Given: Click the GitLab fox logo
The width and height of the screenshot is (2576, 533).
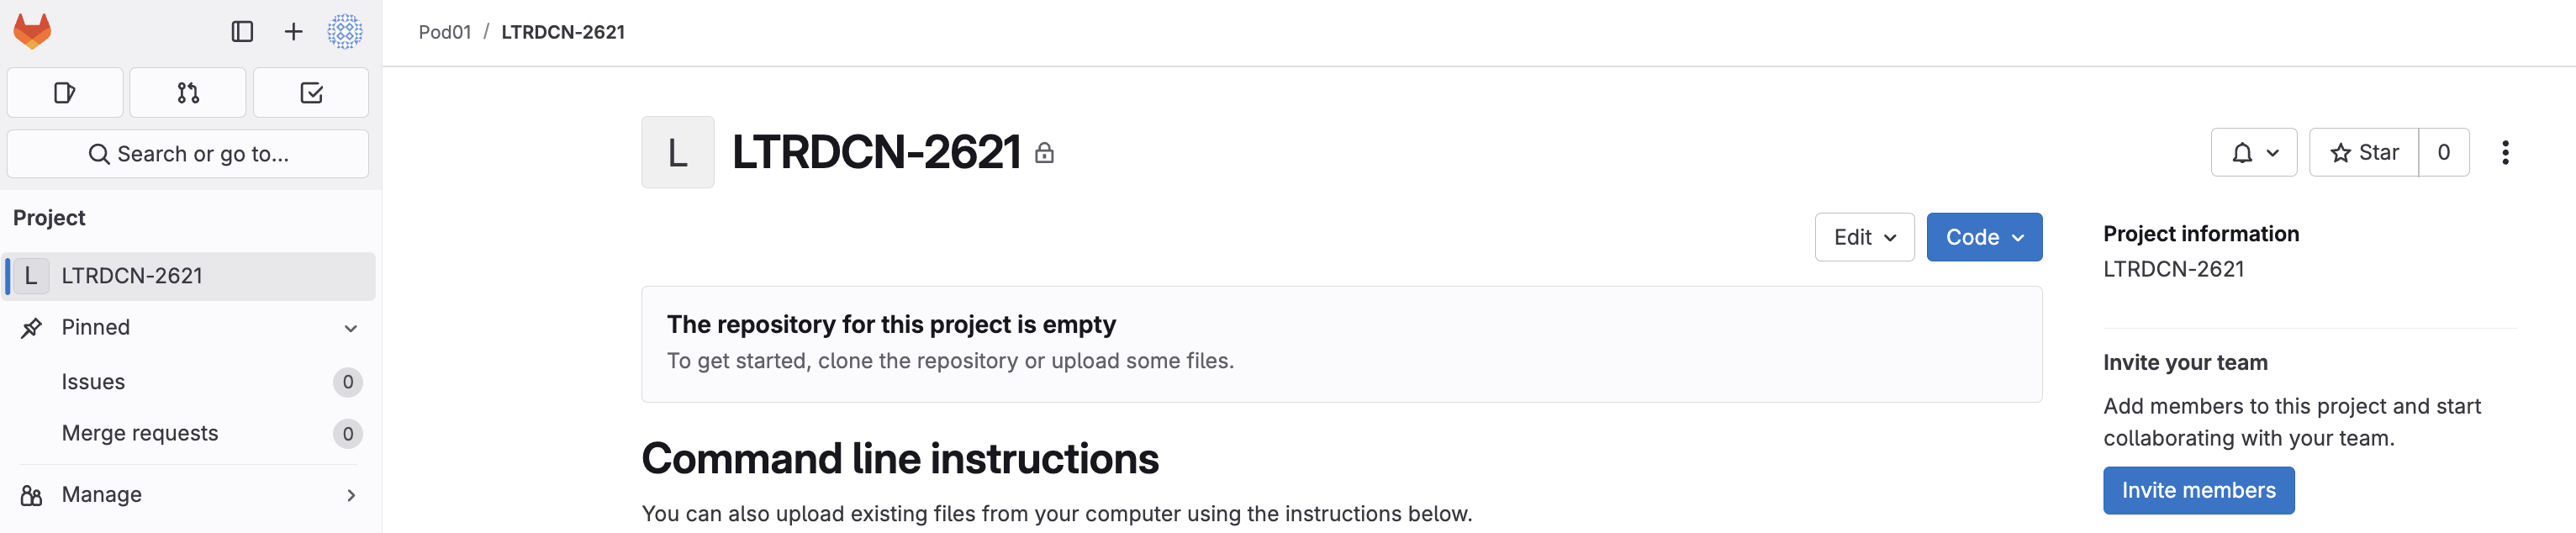Looking at the screenshot, I should click(32, 31).
